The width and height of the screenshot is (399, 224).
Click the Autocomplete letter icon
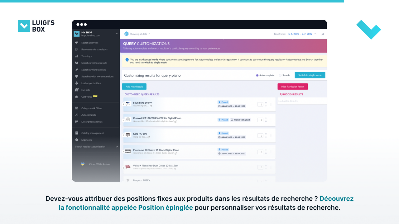pyautogui.click(x=77, y=115)
